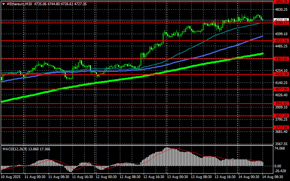Click the 13 Aug 00:30 time label
The width and height of the screenshot is (290, 181).
[x=177, y=177]
